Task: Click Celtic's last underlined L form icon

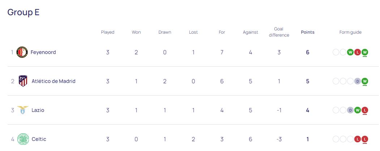Action: 365,139
